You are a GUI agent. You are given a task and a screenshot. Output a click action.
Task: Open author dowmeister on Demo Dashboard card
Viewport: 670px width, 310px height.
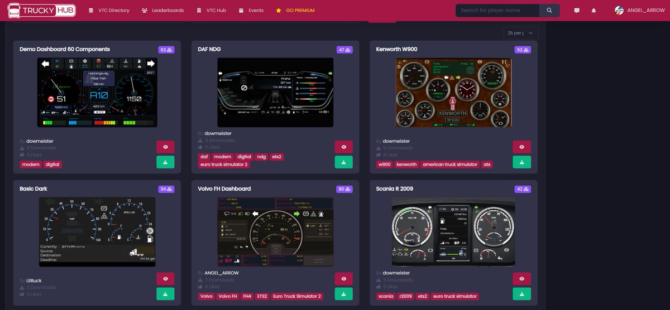[x=40, y=142]
